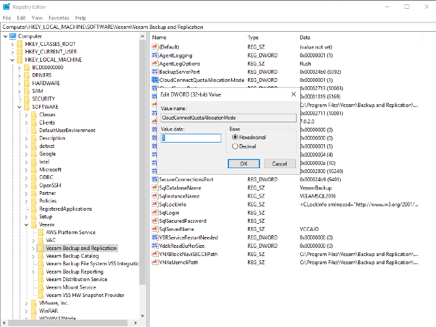Click the Microsoft folder icon
This screenshot has height=327, width=436.
34,169
